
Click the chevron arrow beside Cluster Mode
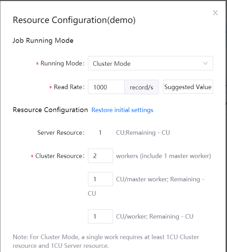pyautogui.click(x=205, y=63)
